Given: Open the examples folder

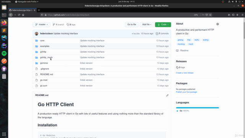Looking at the screenshot, I should (45, 46).
